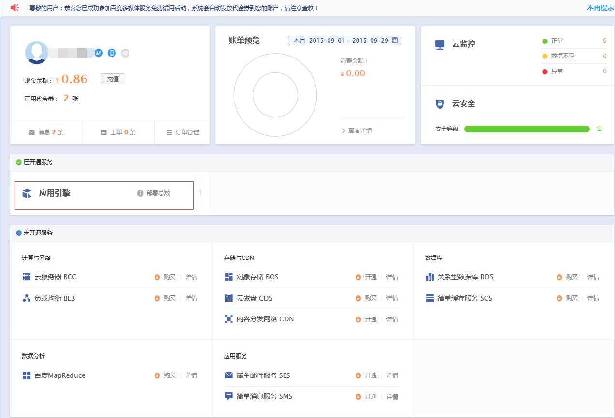615x418 pixels.
Task: Click 简单缓存服务 SCS icon
Action: [429, 298]
